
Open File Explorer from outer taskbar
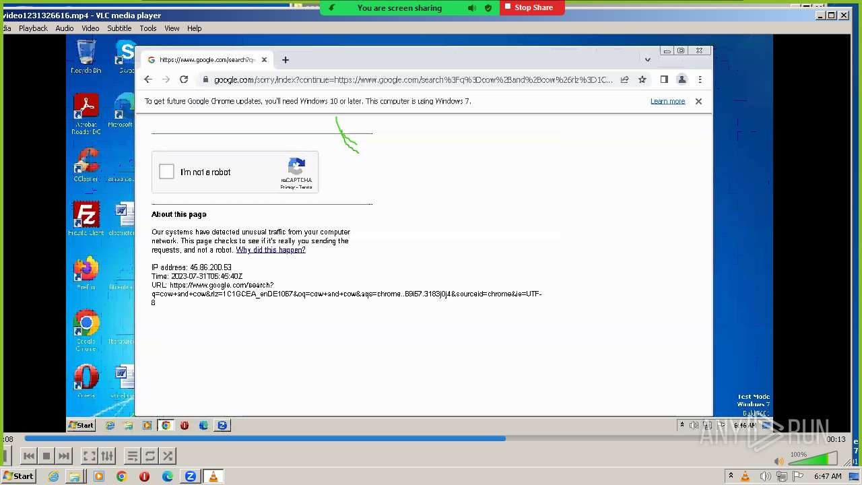pos(75,476)
